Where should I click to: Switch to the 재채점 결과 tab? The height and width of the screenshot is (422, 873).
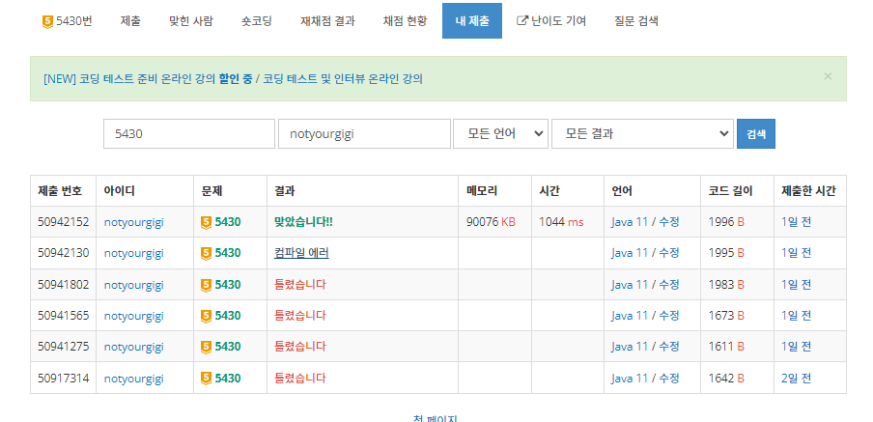click(328, 21)
